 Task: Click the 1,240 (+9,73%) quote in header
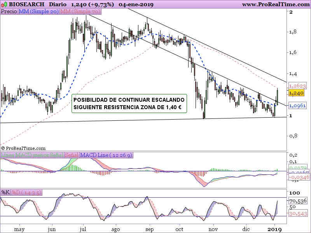coord(93,4)
